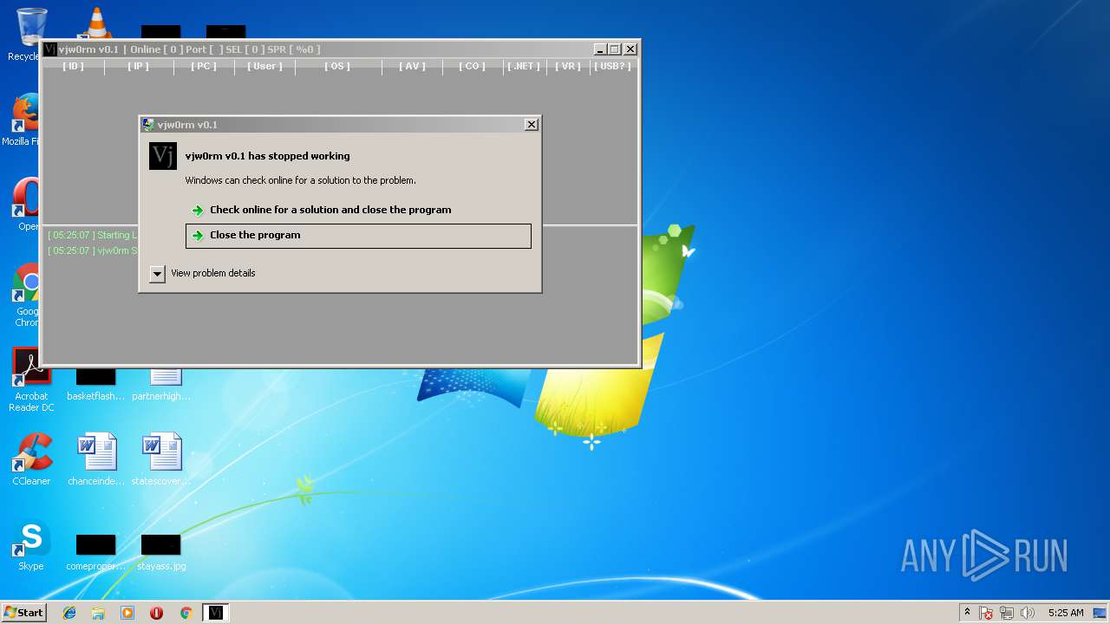This screenshot has width=1110, height=624.
Task: Click the vjw0rm main window title bar icon
Action: [x=50, y=49]
